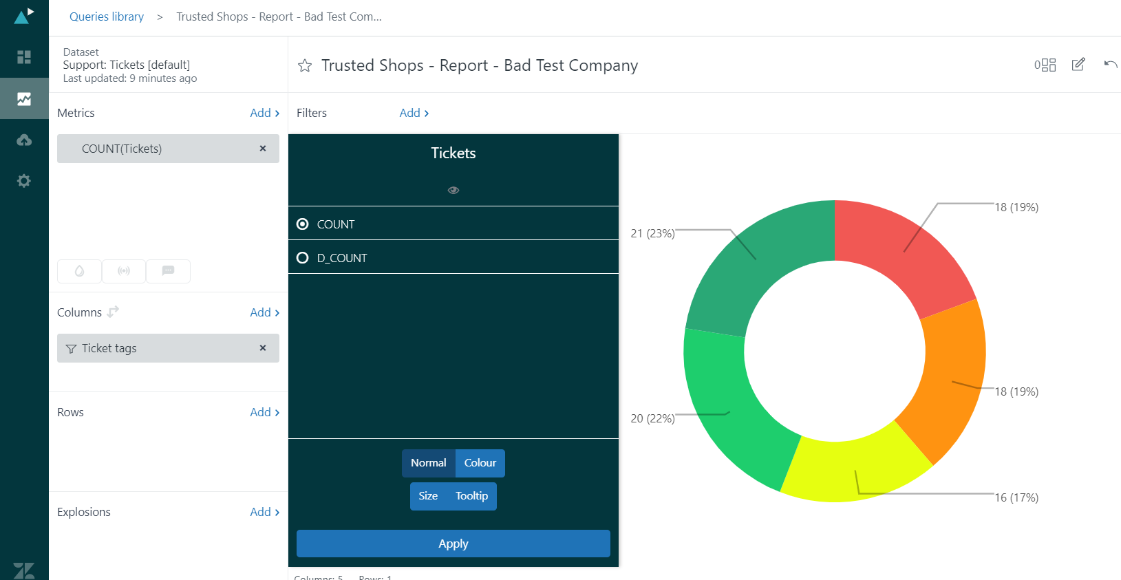The height and width of the screenshot is (580, 1121).
Task: Favorite the query with the star icon
Action: pos(305,65)
